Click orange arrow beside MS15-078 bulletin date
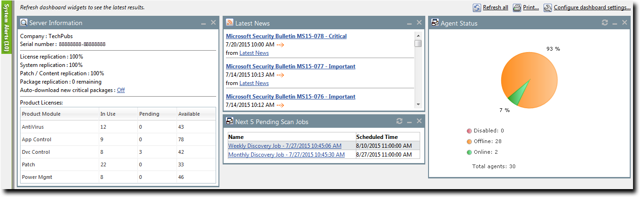 click(x=280, y=45)
